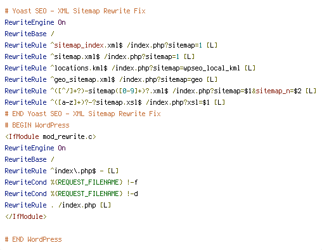322x250 pixels.
Task: Click the BEGIN WordPress comment
Action: coord(37,125)
